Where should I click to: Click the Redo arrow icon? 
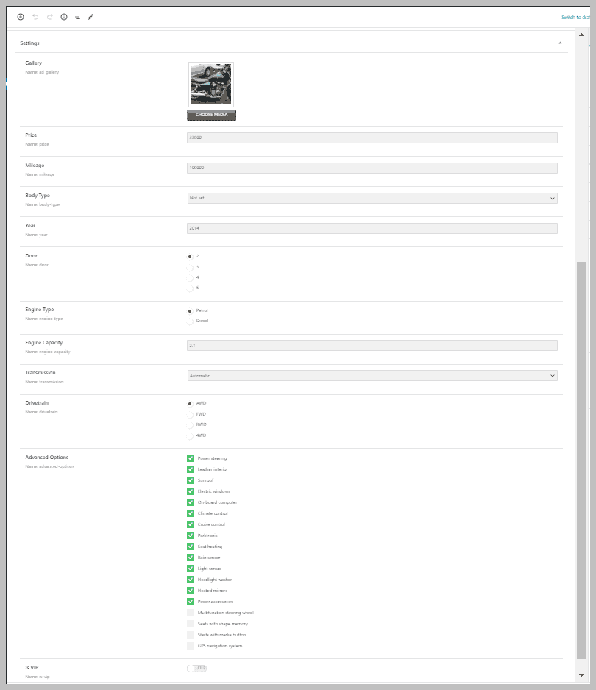(x=50, y=16)
